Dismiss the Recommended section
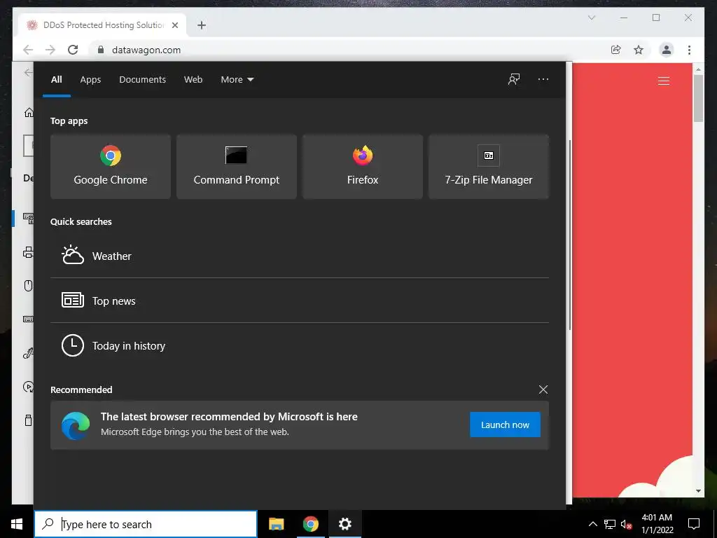The height and width of the screenshot is (538, 717). (543, 389)
